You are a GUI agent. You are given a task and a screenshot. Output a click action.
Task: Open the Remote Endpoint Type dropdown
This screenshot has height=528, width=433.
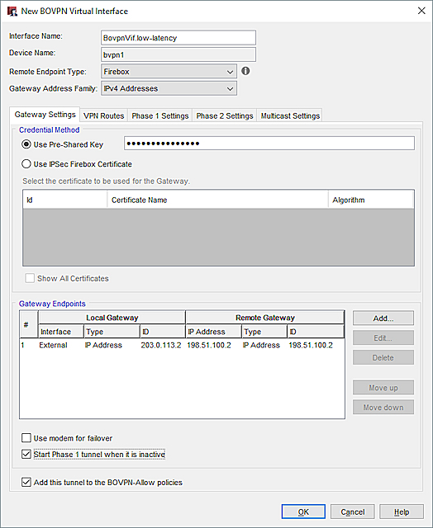pyautogui.click(x=169, y=72)
